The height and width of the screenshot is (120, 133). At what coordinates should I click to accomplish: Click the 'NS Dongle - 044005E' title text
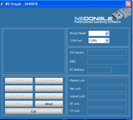pyautogui.click(x=22, y=4)
